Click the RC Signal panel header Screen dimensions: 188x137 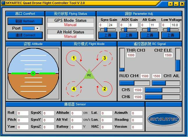click(x=150, y=44)
